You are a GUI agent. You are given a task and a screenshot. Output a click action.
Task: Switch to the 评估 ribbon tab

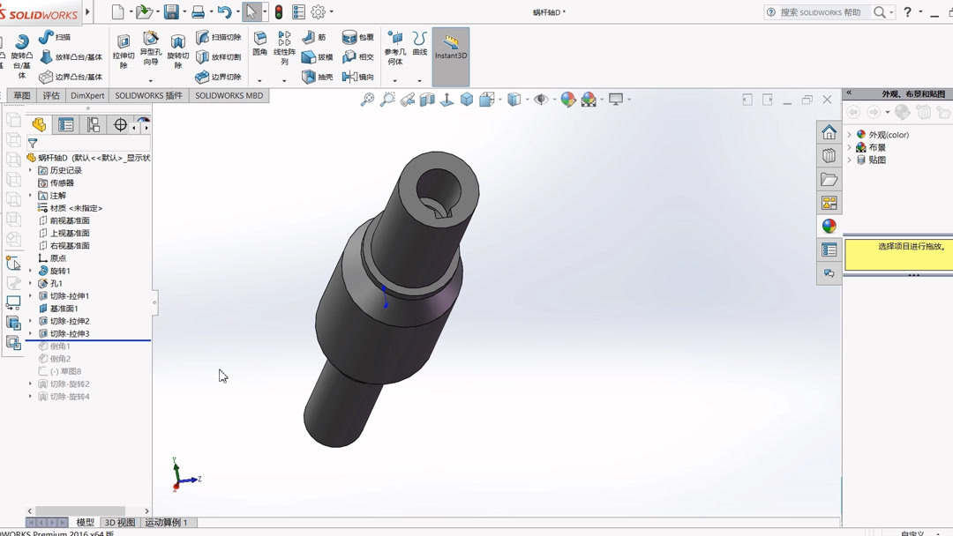coord(50,95)
